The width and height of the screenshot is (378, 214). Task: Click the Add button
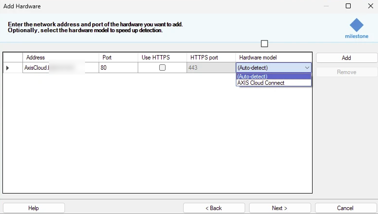(346, 58)
